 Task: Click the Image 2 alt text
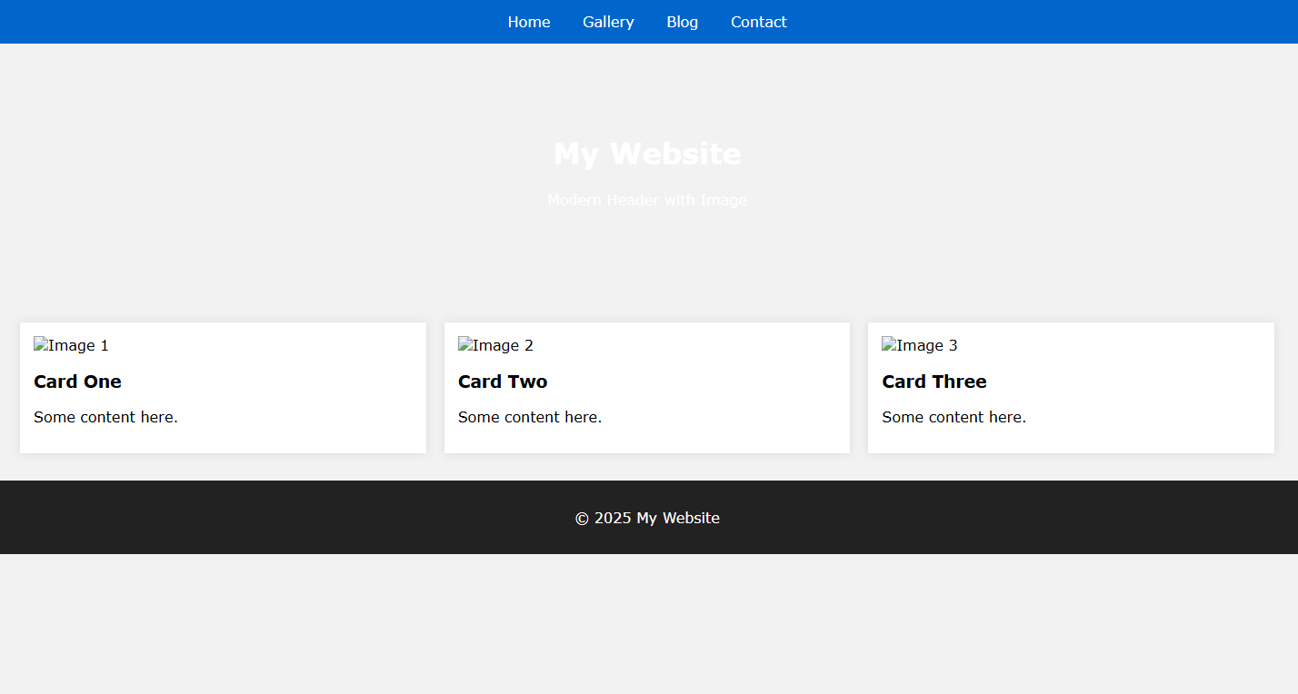coord(503,346)
